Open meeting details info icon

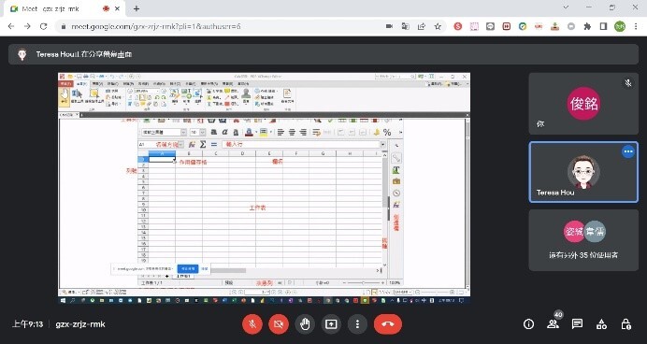pyautogui.click(x=528, y=324)
